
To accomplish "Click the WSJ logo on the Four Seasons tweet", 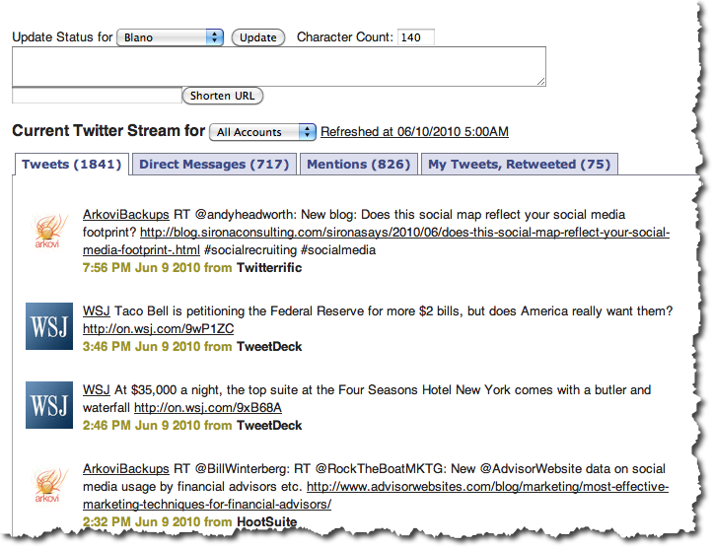I will (x=49, y=405).
